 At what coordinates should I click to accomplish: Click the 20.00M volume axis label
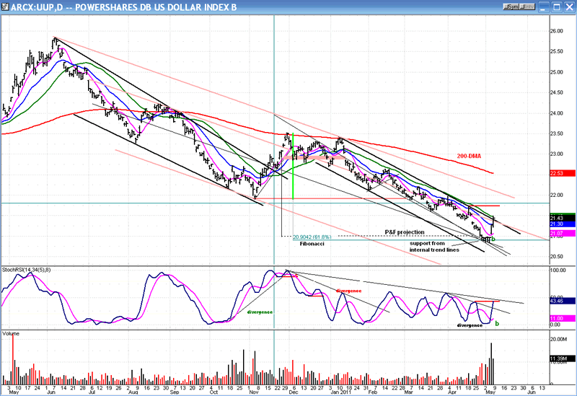point(558,339)
